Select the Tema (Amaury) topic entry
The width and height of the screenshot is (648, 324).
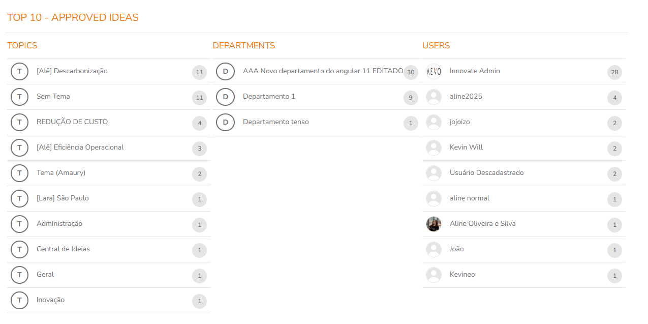(x=108, y=173)
